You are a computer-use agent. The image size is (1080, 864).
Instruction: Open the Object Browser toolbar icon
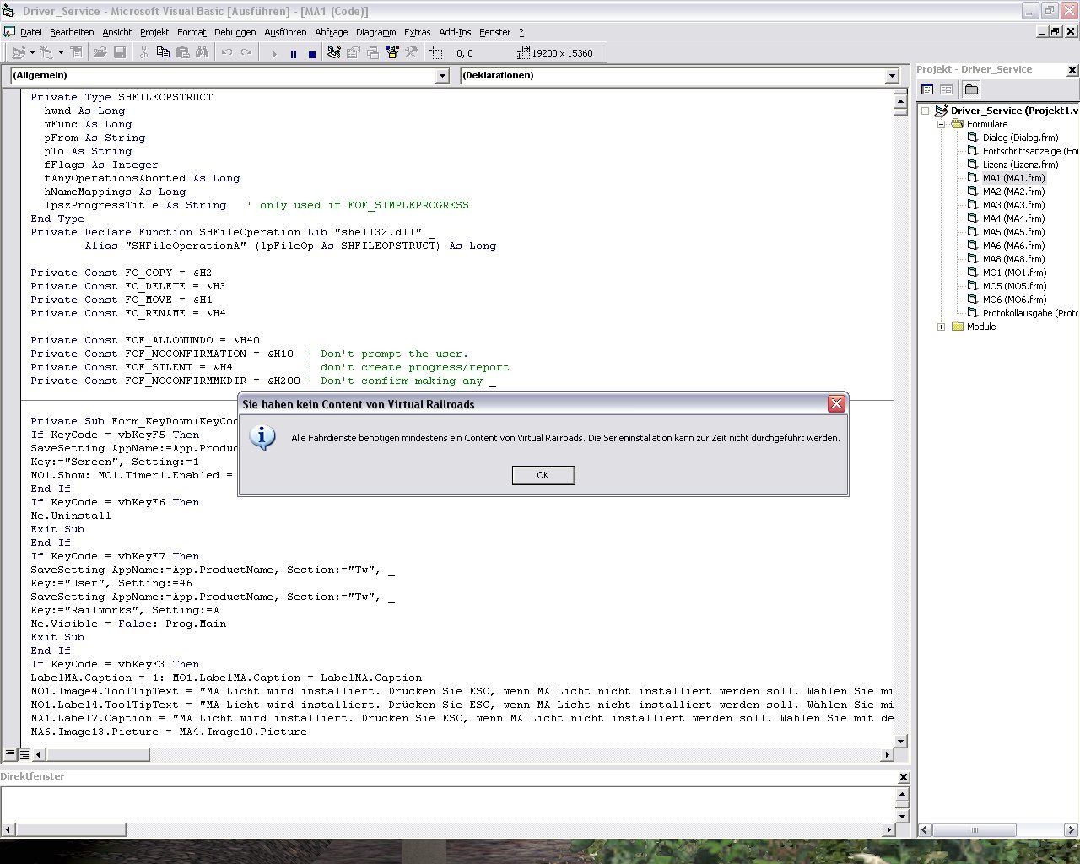[392, 53]
